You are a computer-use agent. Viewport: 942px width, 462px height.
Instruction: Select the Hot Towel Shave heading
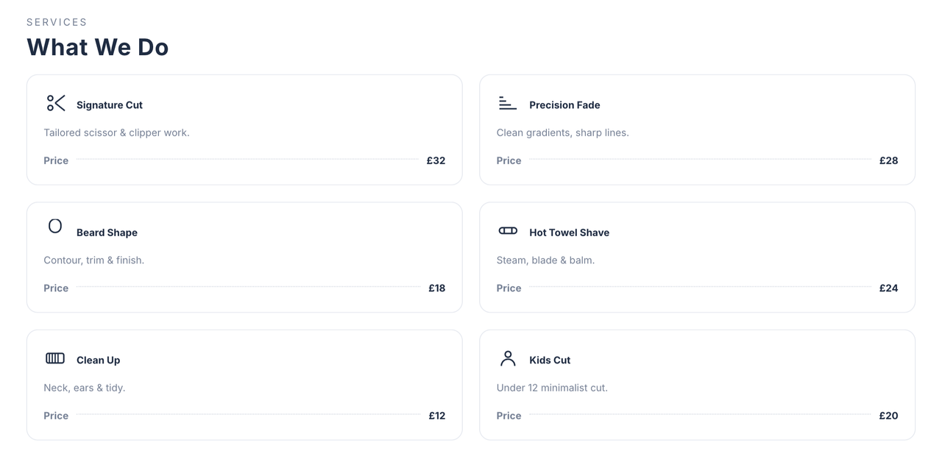pos(569,232)
